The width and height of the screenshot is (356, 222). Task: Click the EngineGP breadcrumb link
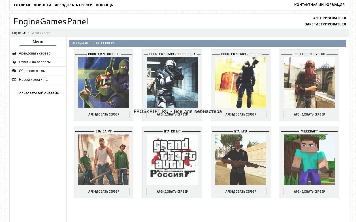pos(19,33)
